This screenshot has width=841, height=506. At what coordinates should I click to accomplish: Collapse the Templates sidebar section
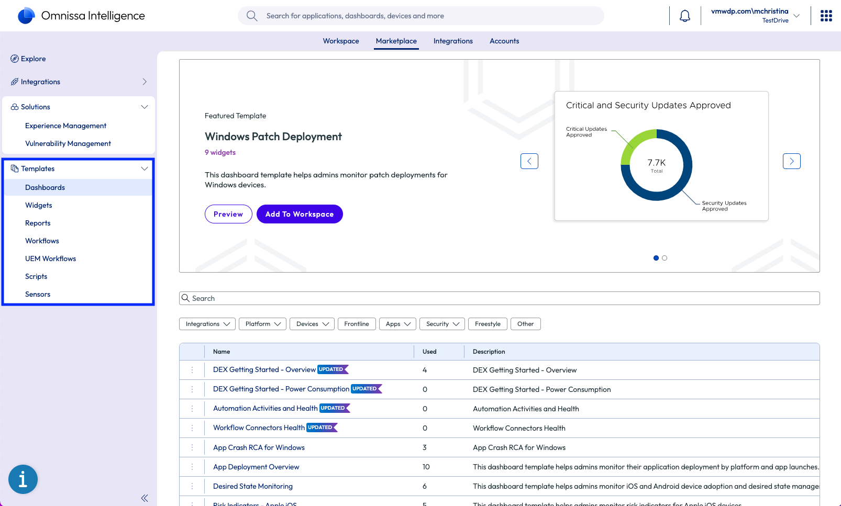144,168
